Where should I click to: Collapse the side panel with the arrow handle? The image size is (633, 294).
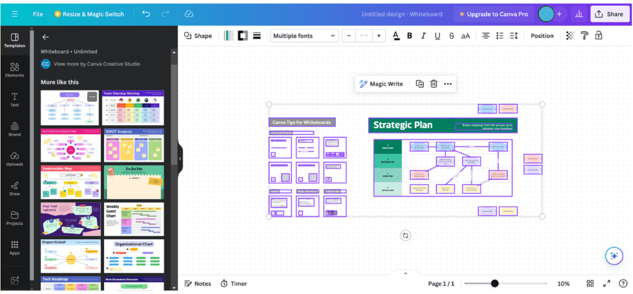tap(180, 158)
